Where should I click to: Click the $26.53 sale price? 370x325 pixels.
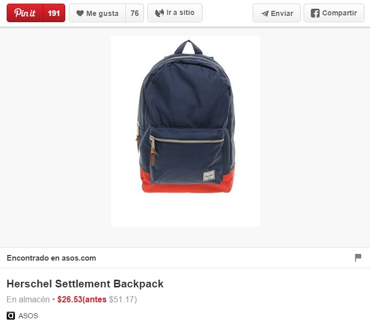[x=70, y=299]
